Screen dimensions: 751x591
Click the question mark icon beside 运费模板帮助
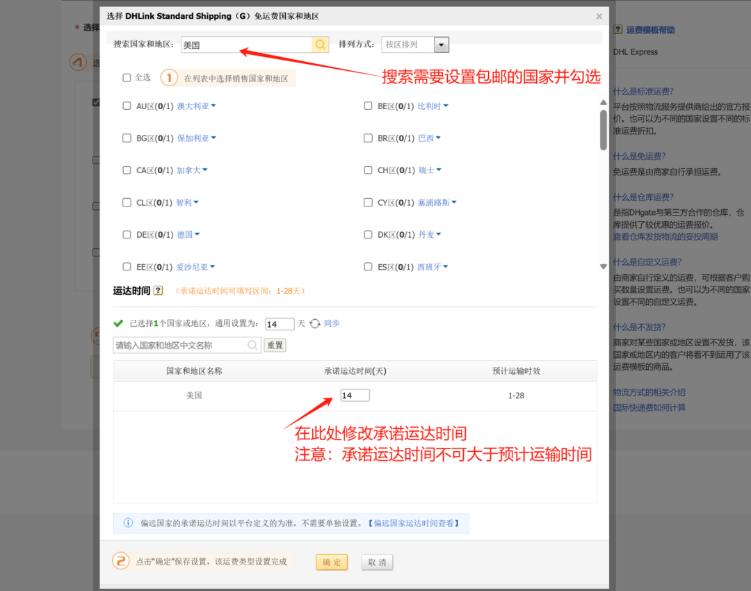pos(618,29)
